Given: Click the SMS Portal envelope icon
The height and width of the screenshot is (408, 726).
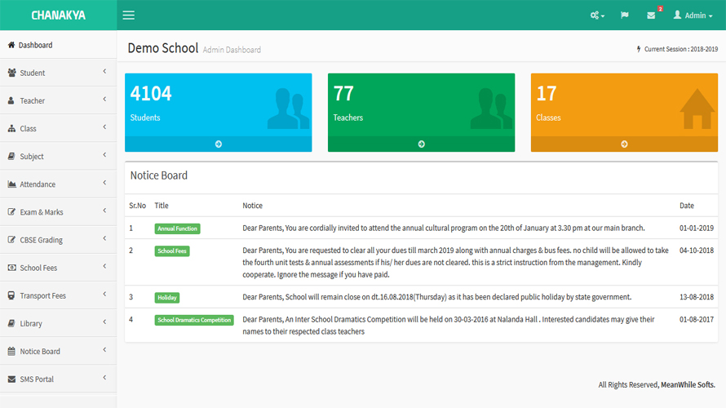Looking at the screenshot, I should pos(11,379).
